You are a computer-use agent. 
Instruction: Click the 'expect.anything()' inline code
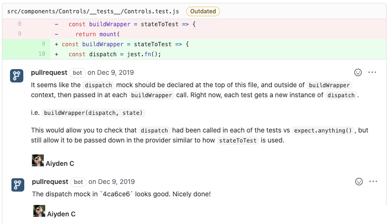click(323, 131)
